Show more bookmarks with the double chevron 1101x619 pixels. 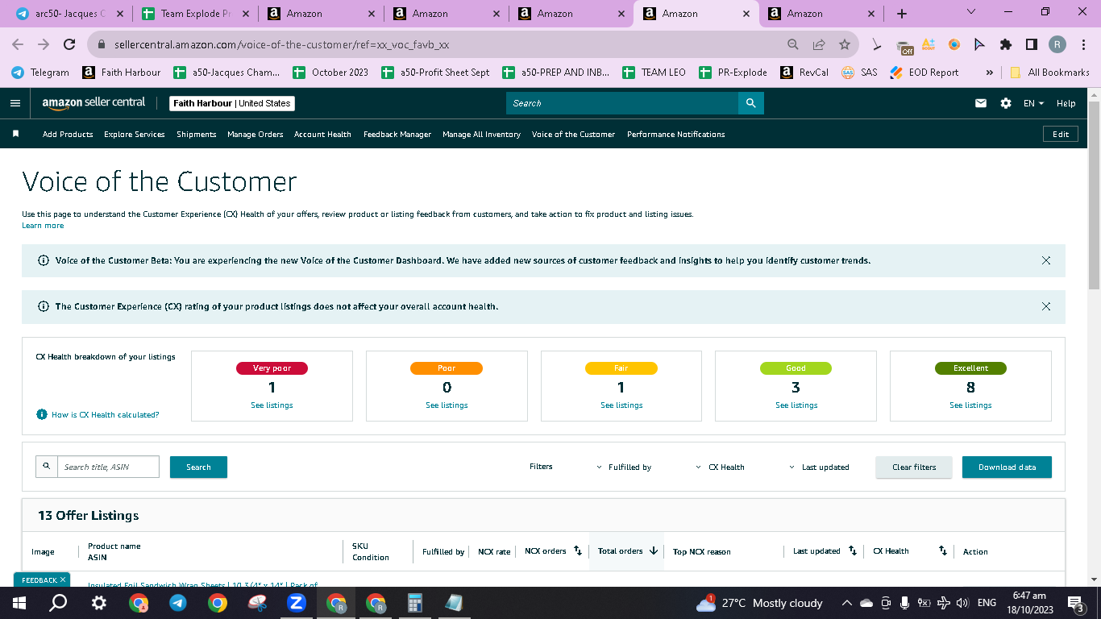point(989,72)
